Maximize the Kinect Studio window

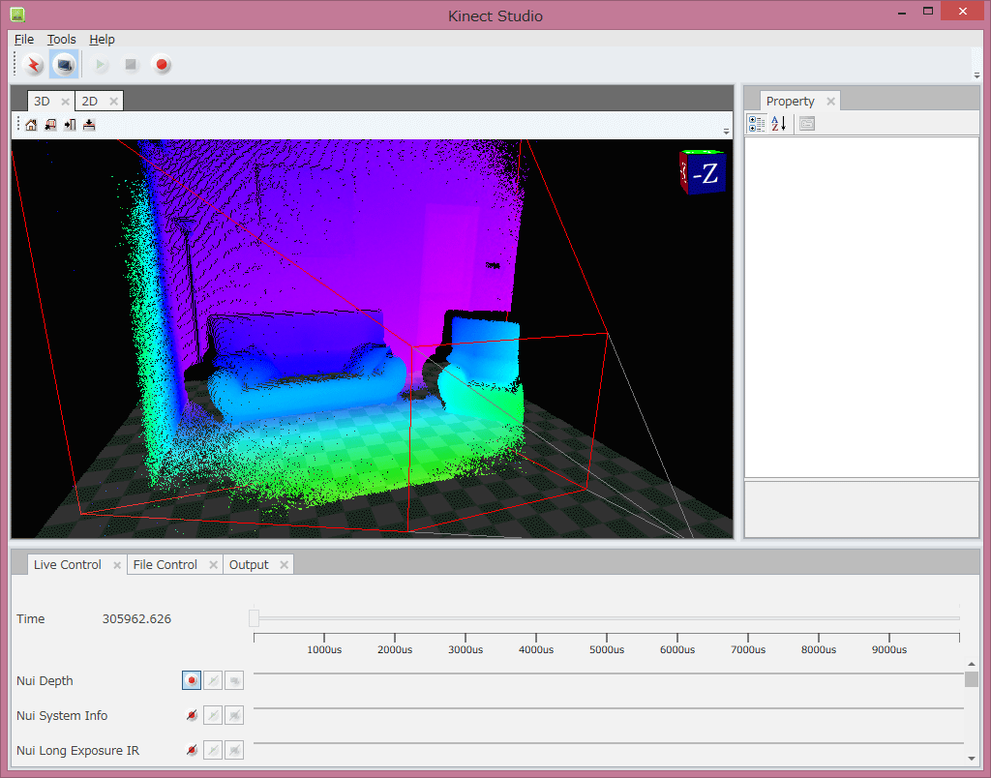click(928, 12)
